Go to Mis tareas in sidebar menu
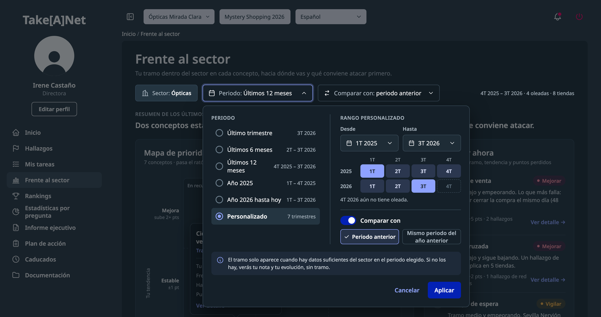 [54, 164]
